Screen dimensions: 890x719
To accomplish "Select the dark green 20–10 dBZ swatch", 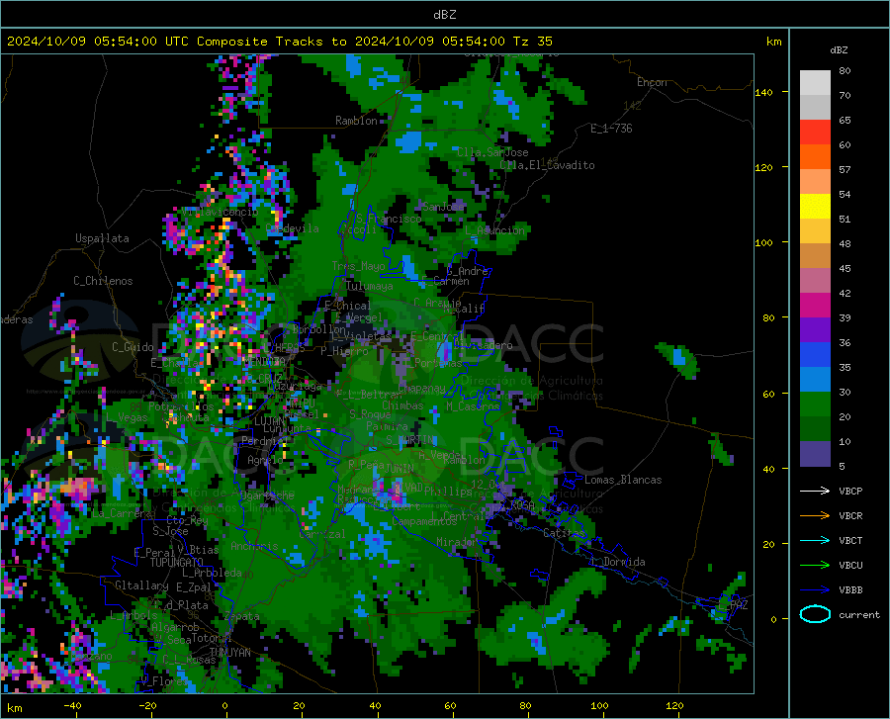I will click(x=815, y=429).
